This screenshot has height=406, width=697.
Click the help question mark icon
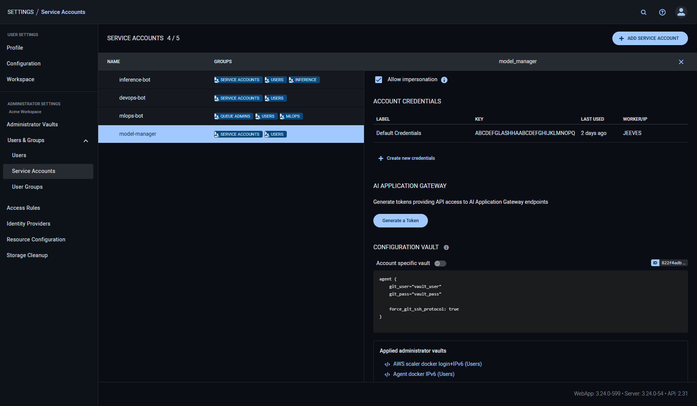click(662, 12)
